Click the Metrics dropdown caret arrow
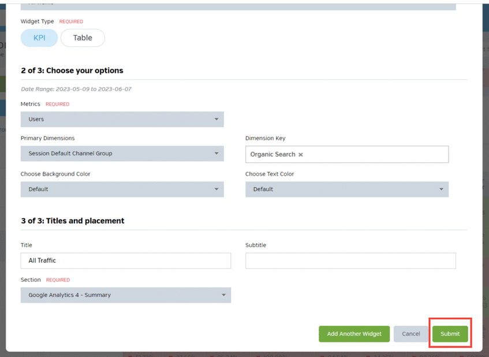The width and height of the screenshot is (489, 357). click(216, 120)
